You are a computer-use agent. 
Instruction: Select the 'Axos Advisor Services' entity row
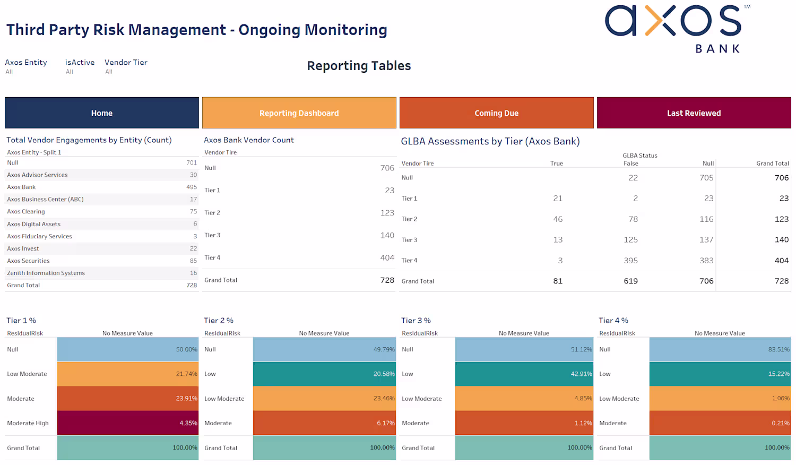(x=102, y=175)
